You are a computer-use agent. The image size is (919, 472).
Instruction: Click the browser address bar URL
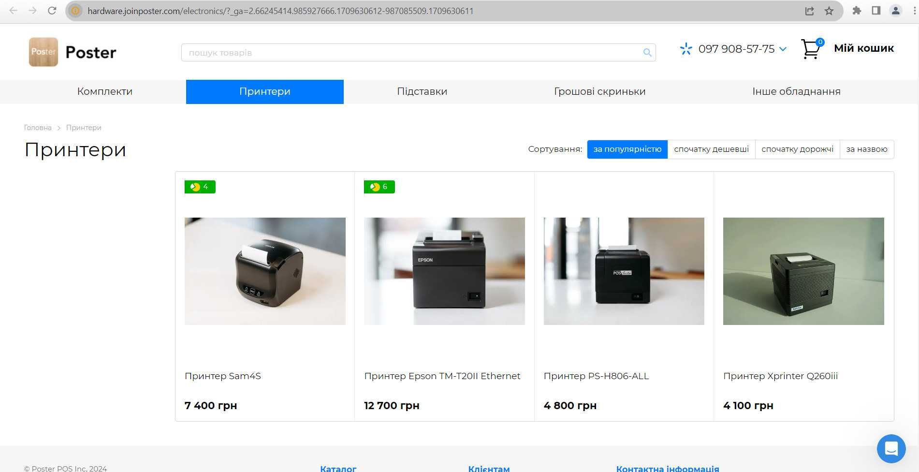280,11
